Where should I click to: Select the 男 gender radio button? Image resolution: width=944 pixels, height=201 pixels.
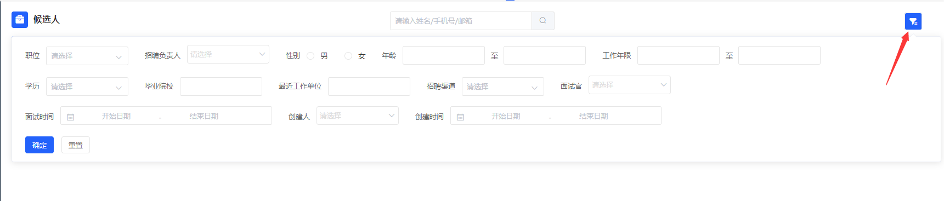310,56
